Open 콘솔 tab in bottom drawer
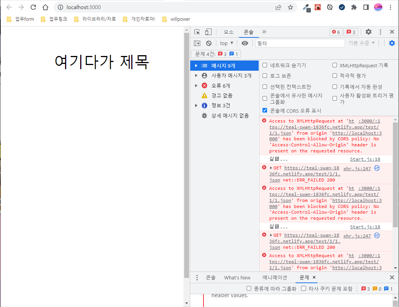 tap(211, 278)
